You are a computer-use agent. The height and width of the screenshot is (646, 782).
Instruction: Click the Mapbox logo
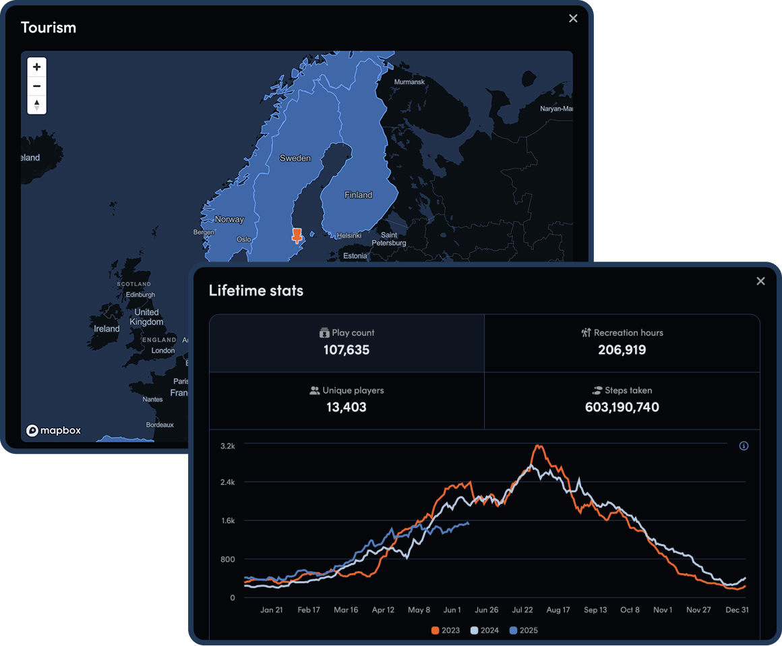53,431
